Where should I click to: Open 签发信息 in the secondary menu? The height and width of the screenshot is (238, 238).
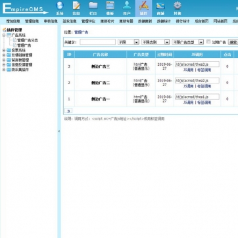(70, 21)
